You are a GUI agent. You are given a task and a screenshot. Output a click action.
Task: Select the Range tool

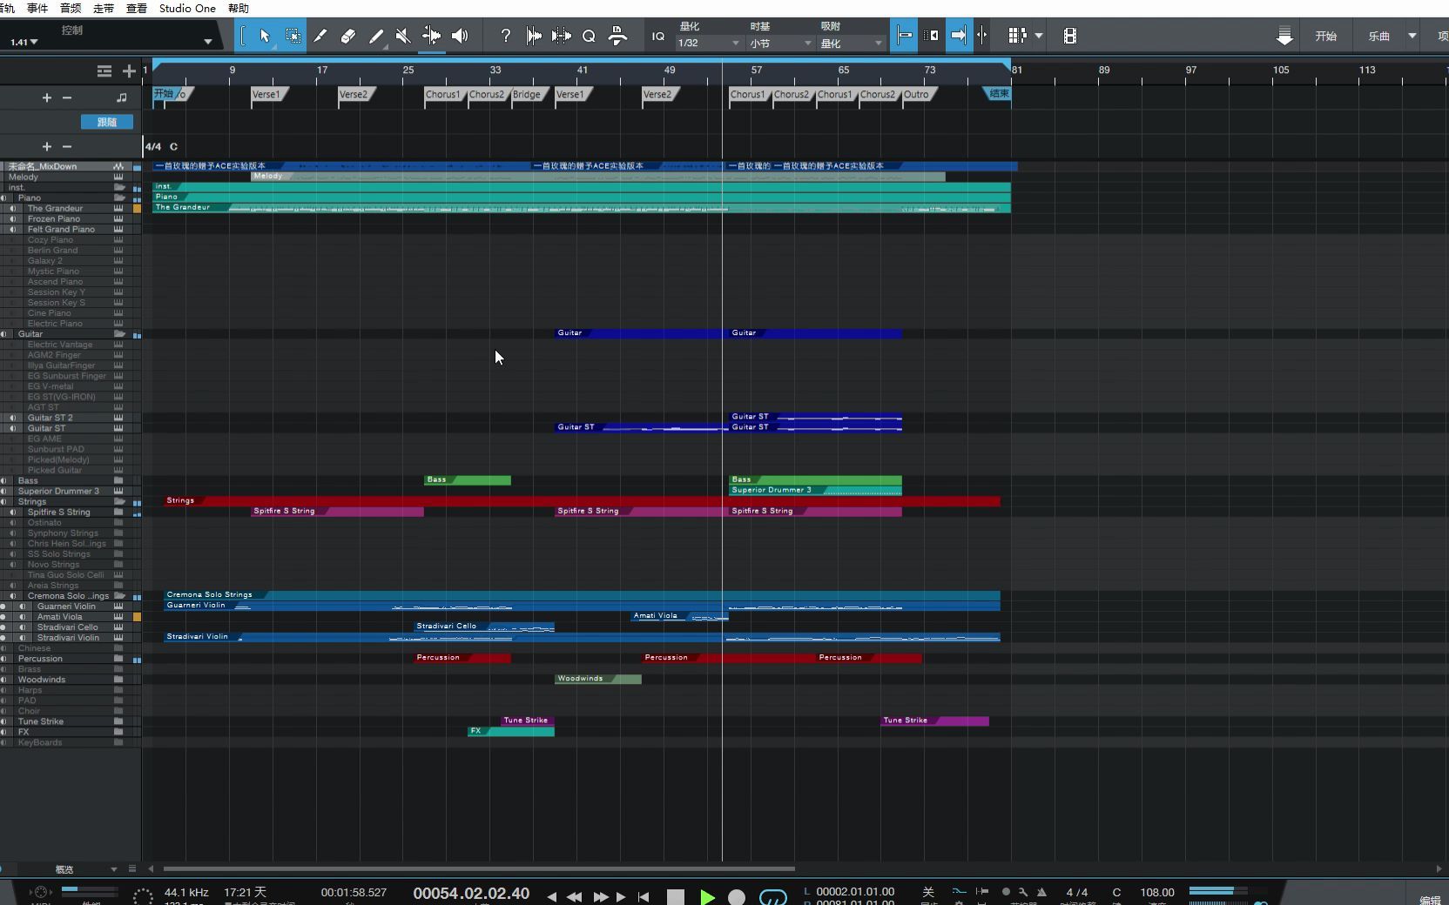293,36
